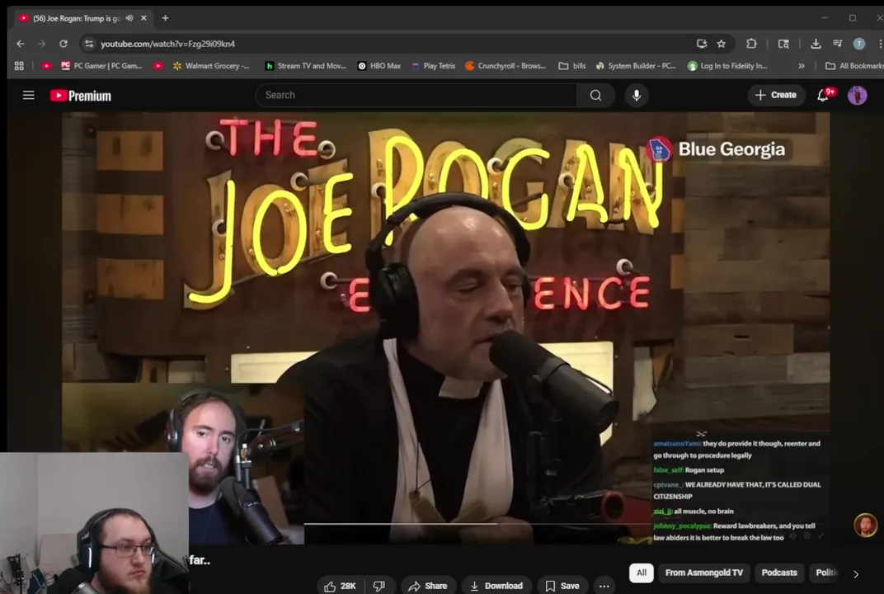Open the YouTube notifications bell
Screen dimensions: 884x594
tap(824, 96)
